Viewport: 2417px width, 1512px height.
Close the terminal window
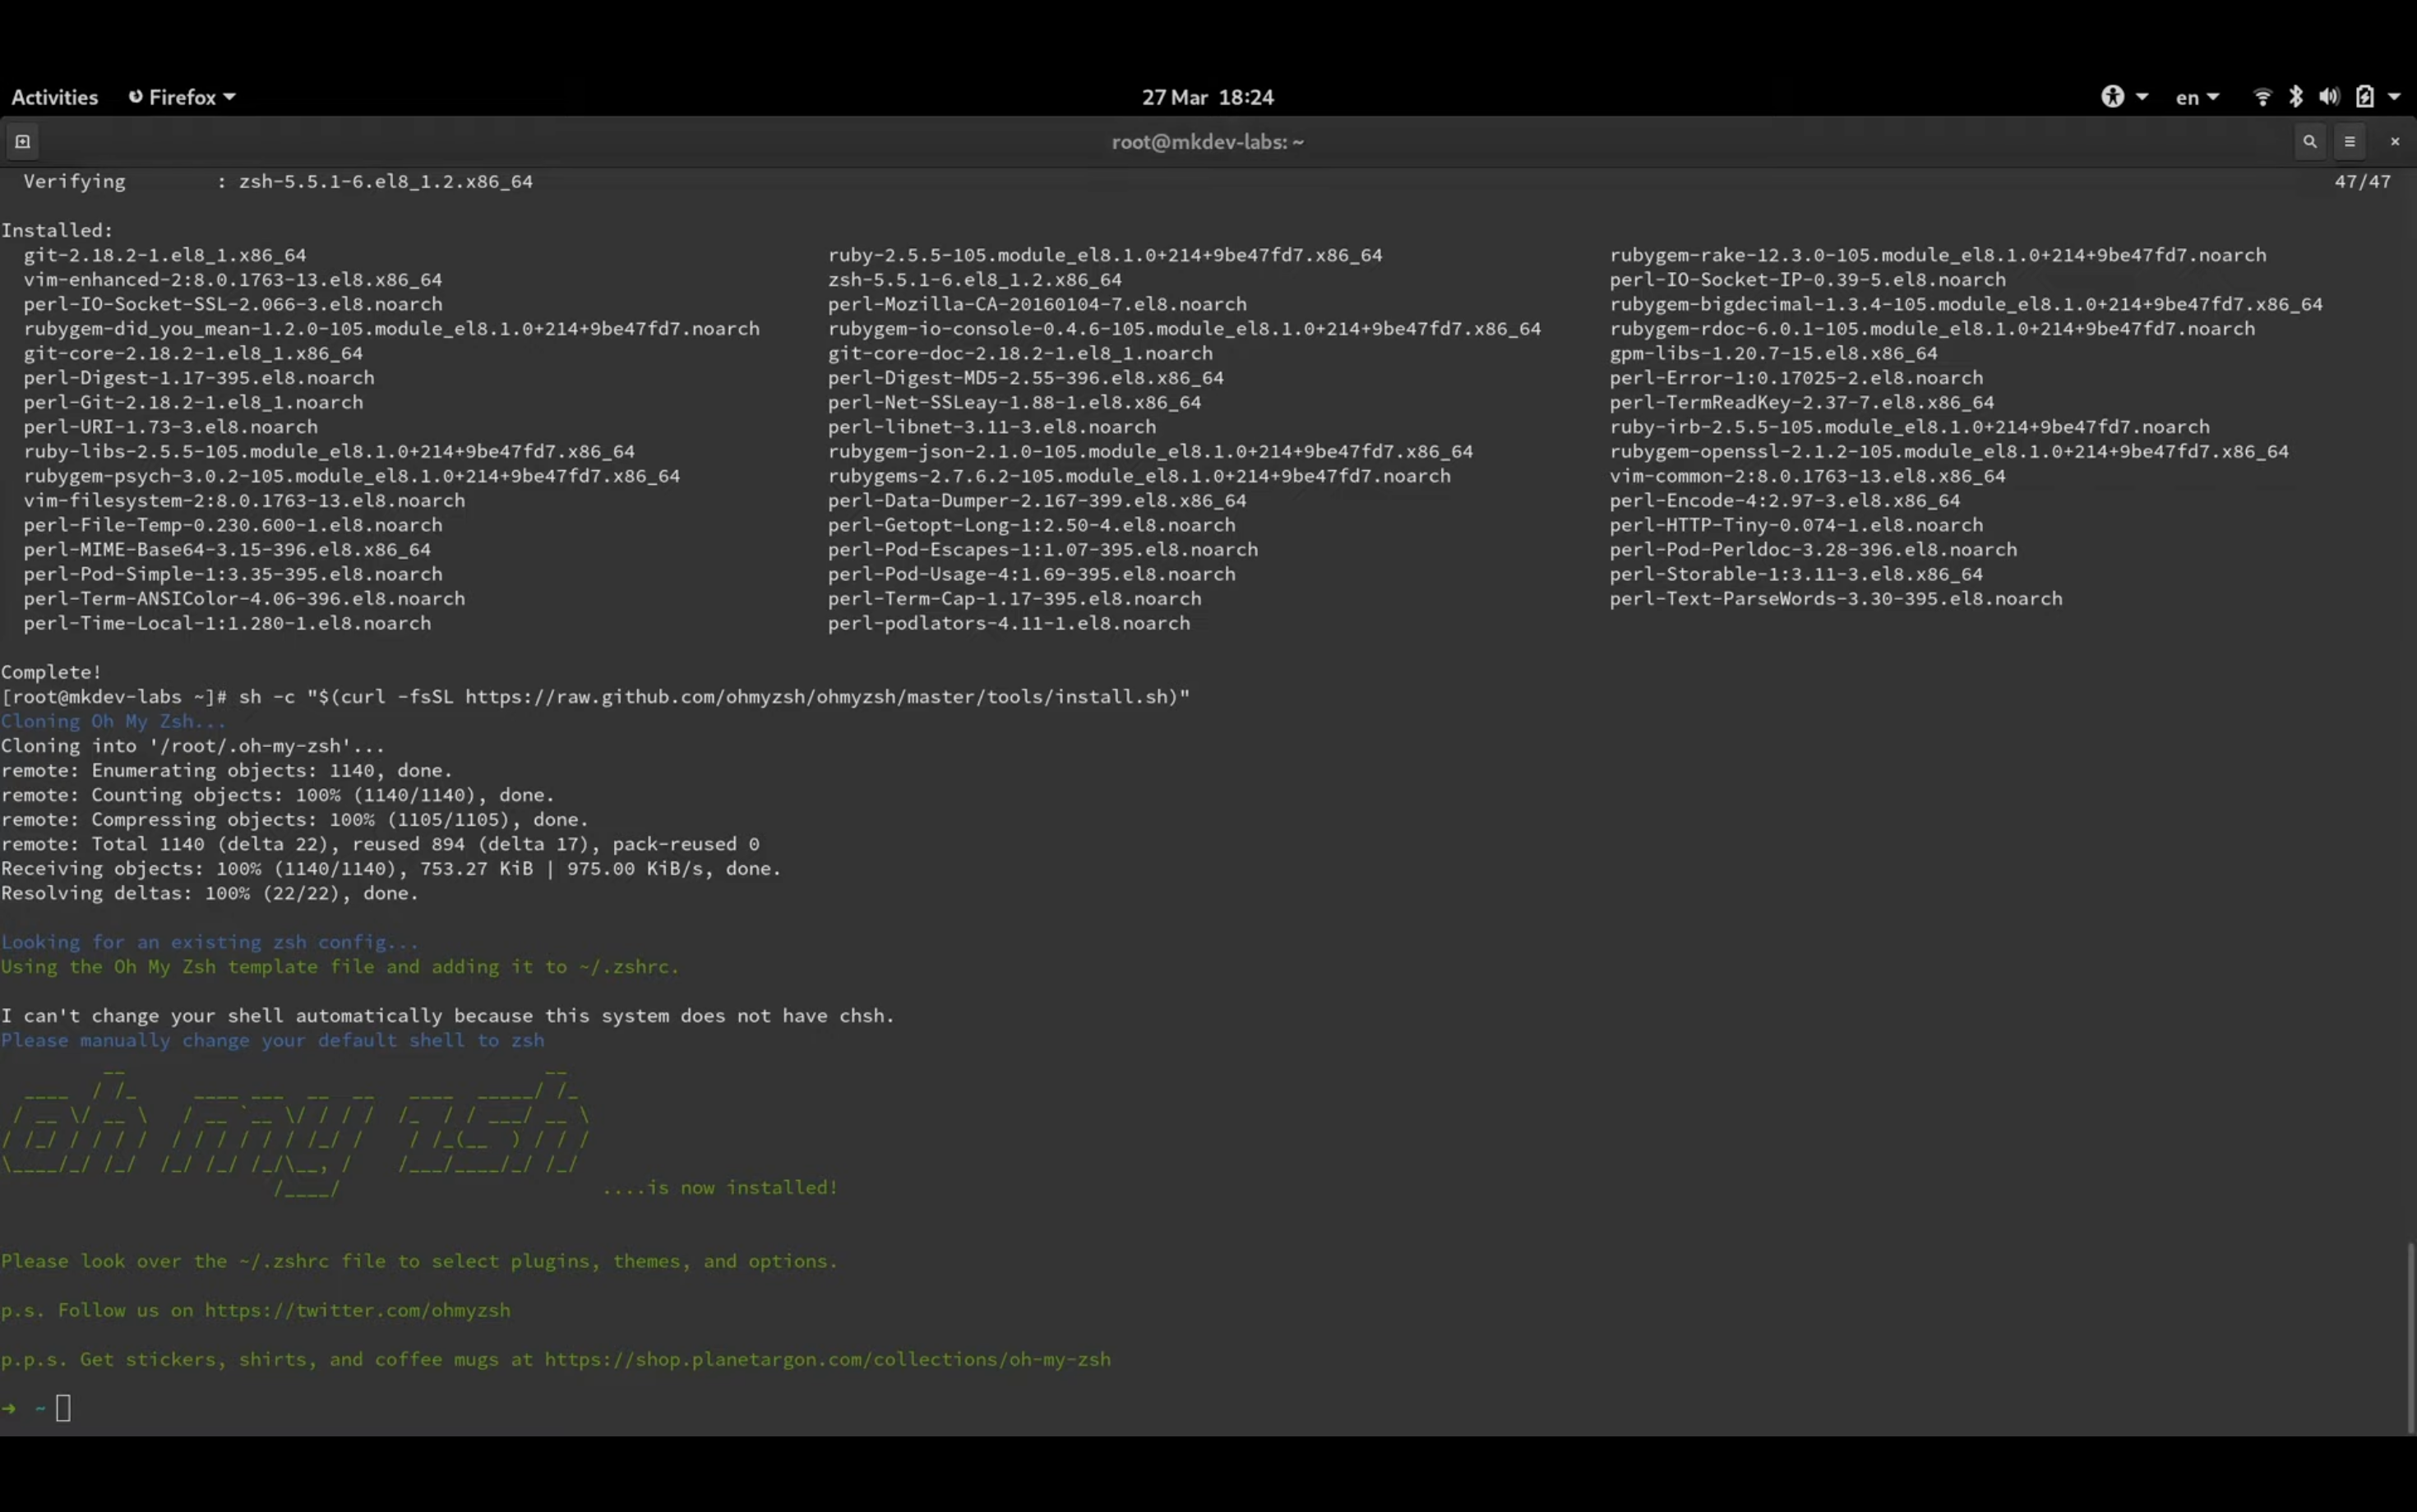(2395, 142)
